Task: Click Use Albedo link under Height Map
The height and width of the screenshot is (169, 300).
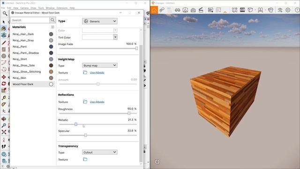Action: (97, 73)
